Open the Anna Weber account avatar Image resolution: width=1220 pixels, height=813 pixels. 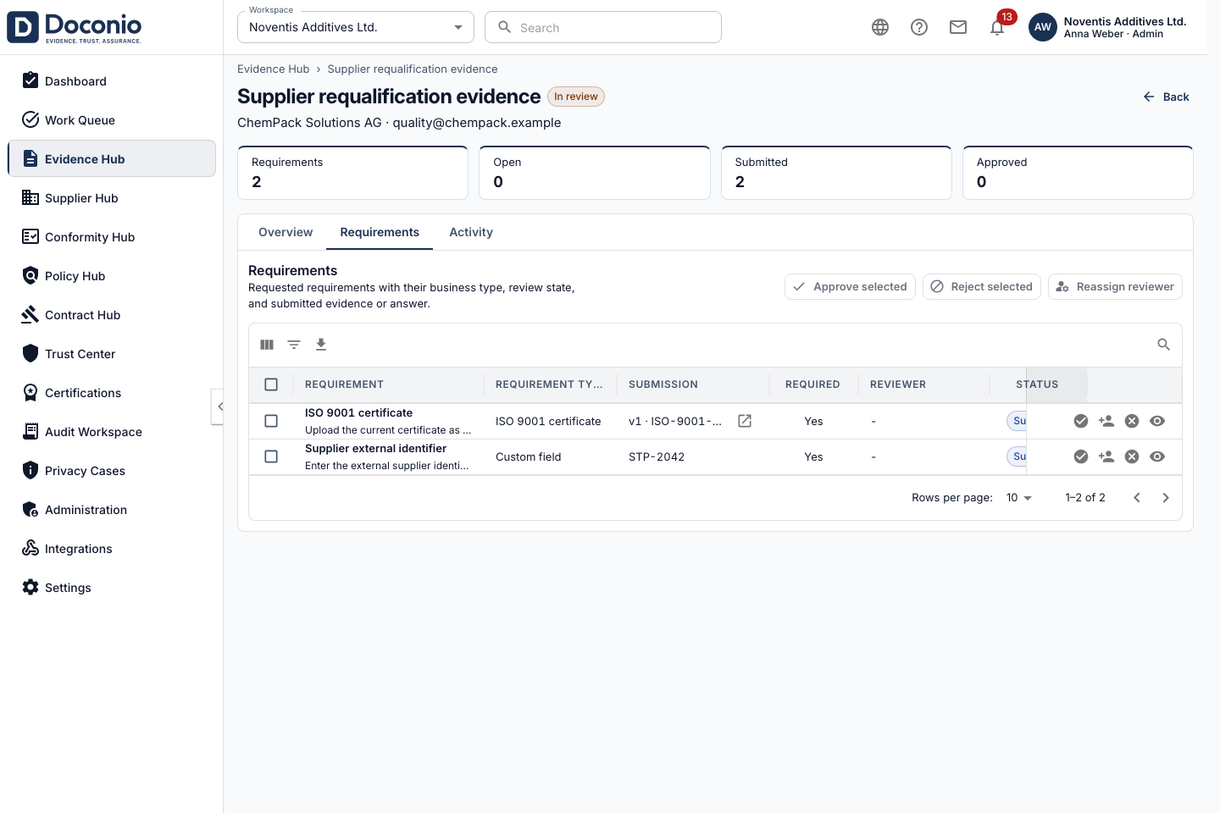1043,27
